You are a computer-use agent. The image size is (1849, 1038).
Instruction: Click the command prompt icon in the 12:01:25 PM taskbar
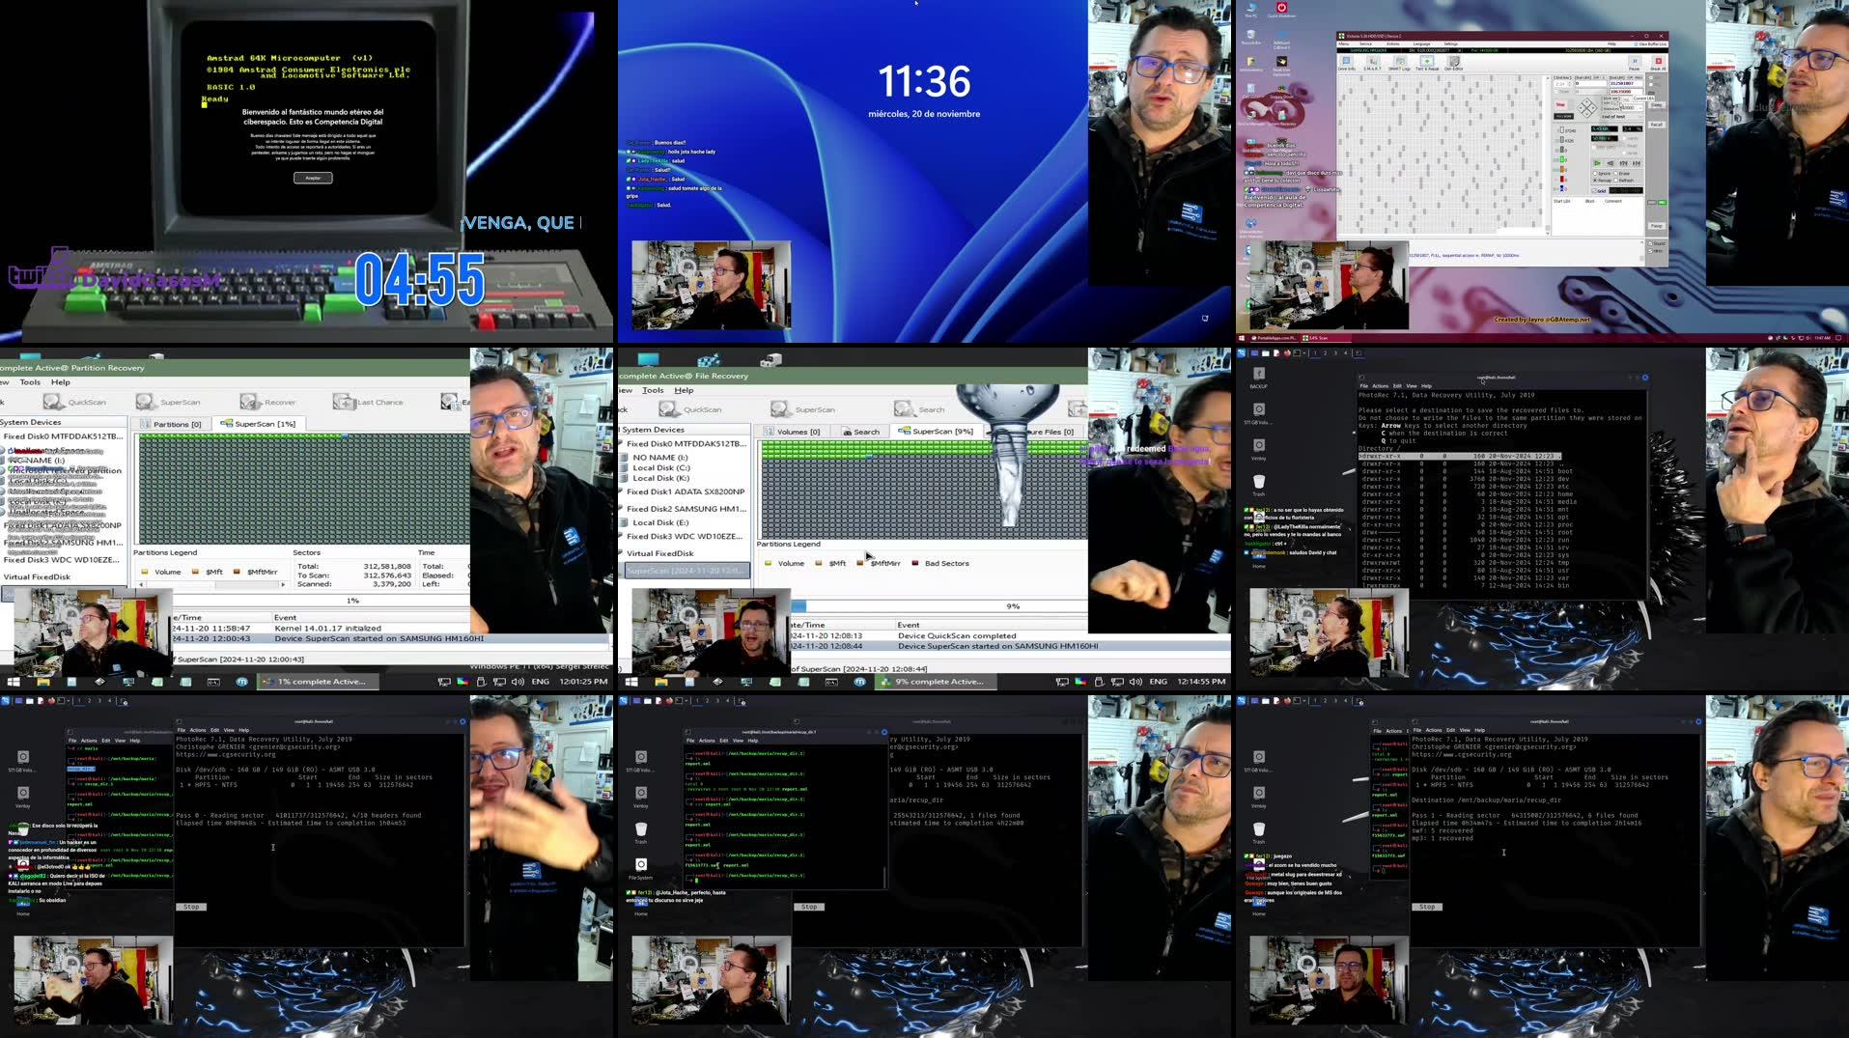point(213,682)
